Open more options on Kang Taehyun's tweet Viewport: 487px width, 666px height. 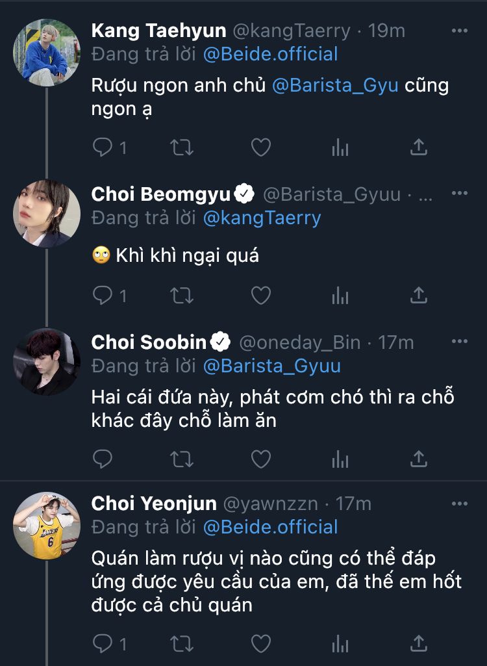point(459,31)
